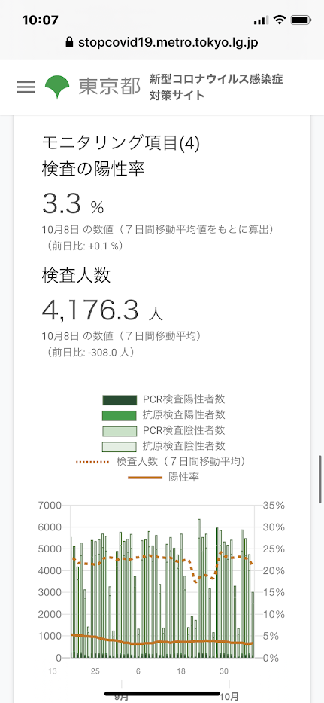Screen dimensions: 324x703
Task: Tap the lock icon in address bar
Action: [x=68, y=42]
